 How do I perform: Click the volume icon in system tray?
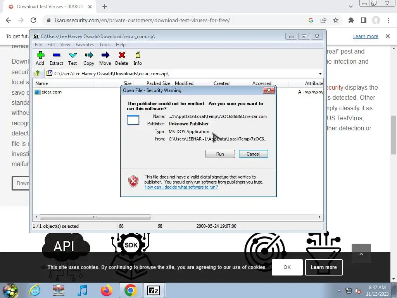(x=358, y=291)
